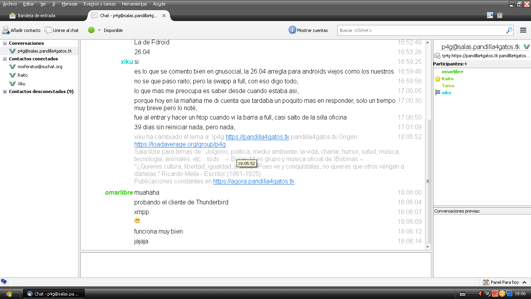Expand Panel Para hoy with the chevron

(x=524, y=282)
